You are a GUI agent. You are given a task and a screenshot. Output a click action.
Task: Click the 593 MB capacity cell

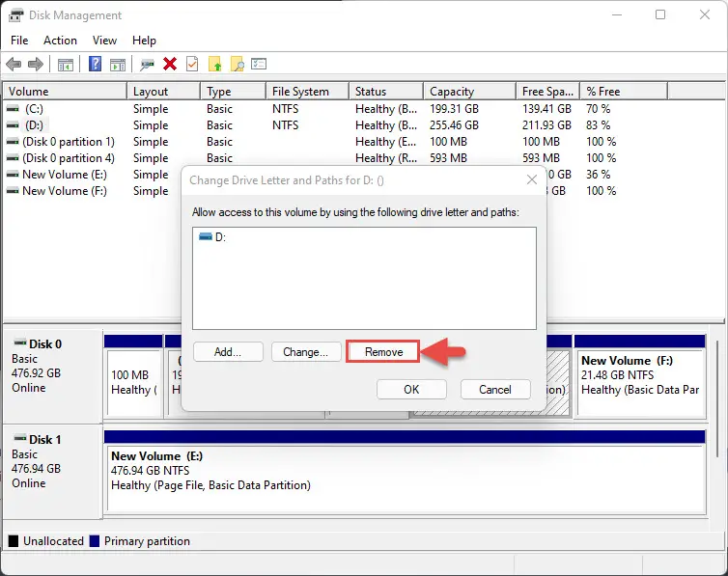[448, 158]
